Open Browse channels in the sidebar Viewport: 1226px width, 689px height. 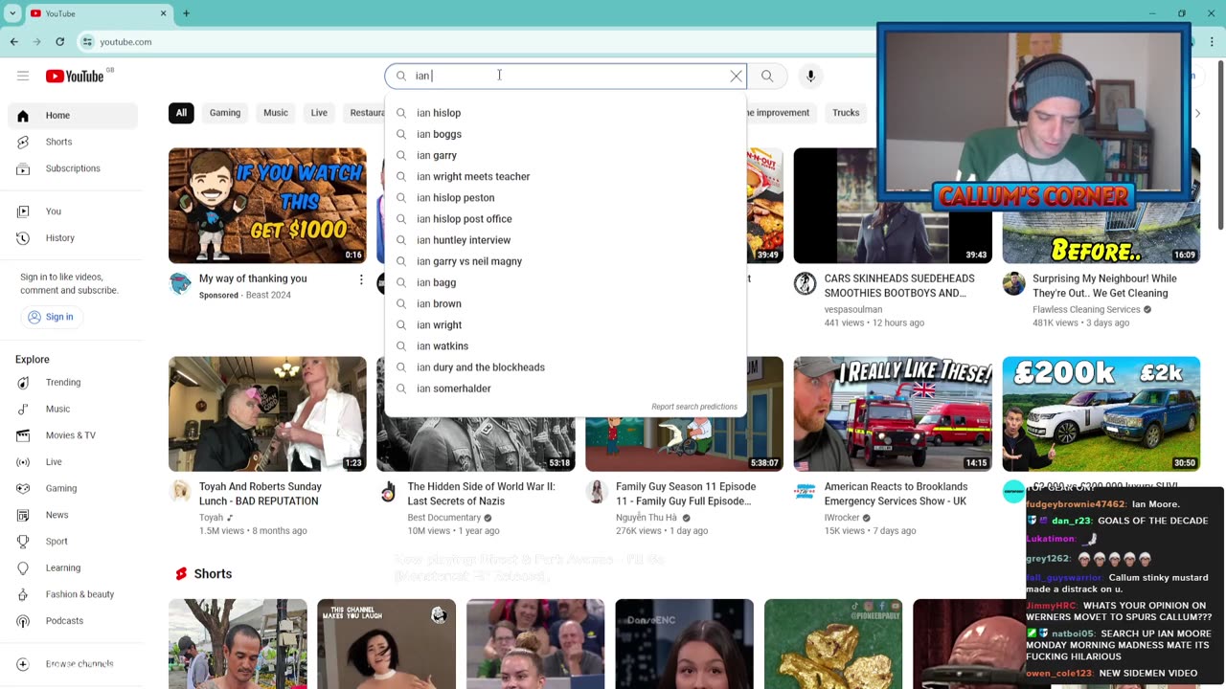point(73,664)
